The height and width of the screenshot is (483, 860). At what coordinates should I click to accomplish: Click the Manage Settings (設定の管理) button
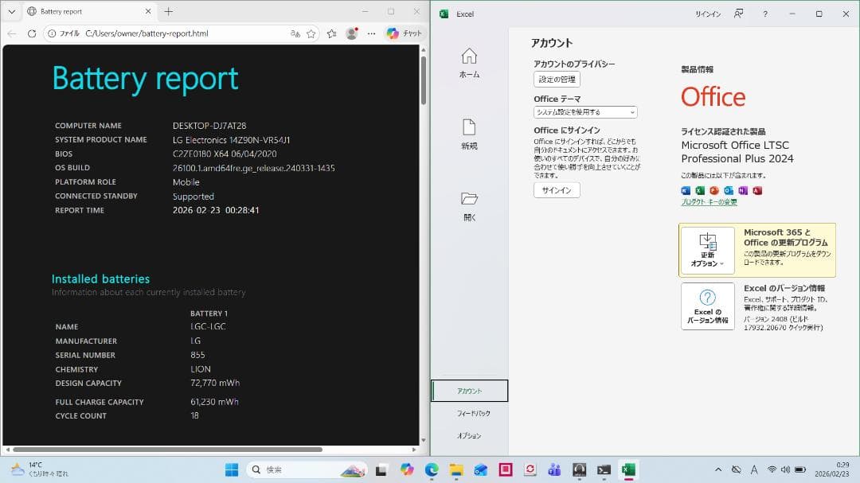557,80
